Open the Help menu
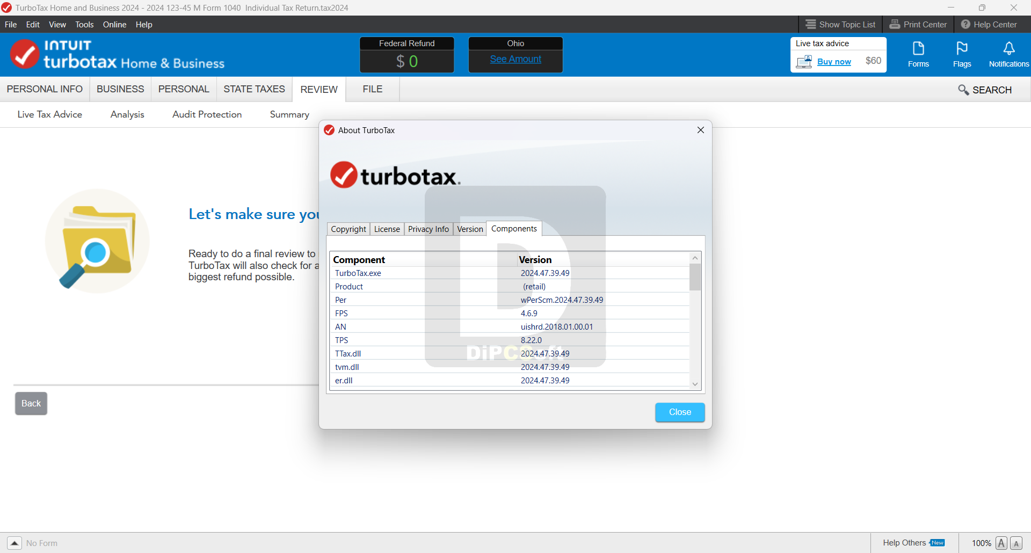Screen dimensions: 1031x553 [x=144, y=24]
